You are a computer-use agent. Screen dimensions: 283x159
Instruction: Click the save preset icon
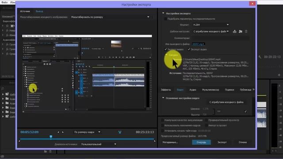click(234, 31)
